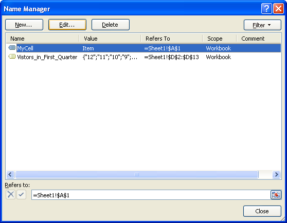Cancel the Refers to edit with X icon
Viewport: 287px width, 223px height.
tap(11, 195)
